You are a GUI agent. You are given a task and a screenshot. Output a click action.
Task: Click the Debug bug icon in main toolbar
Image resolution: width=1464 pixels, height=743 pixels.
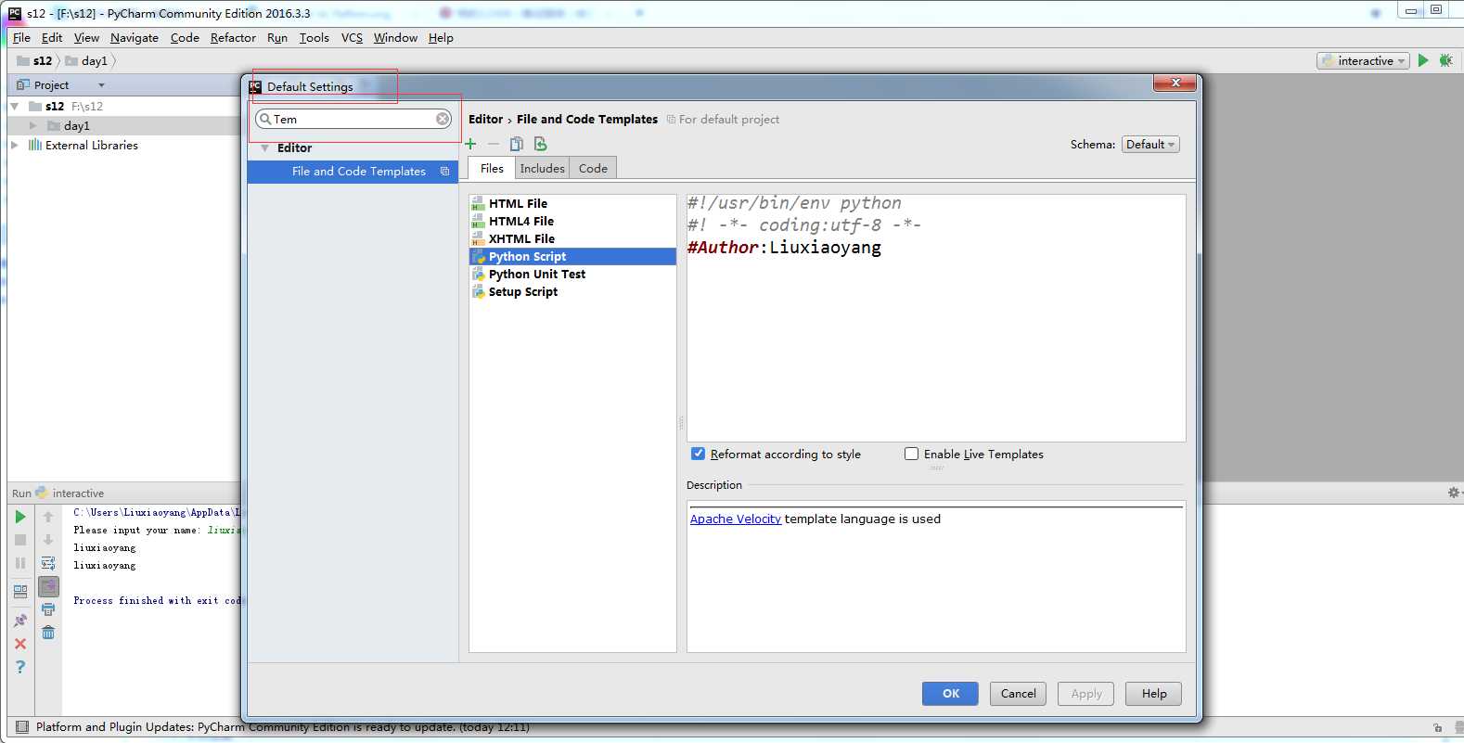click(1445, 60)
